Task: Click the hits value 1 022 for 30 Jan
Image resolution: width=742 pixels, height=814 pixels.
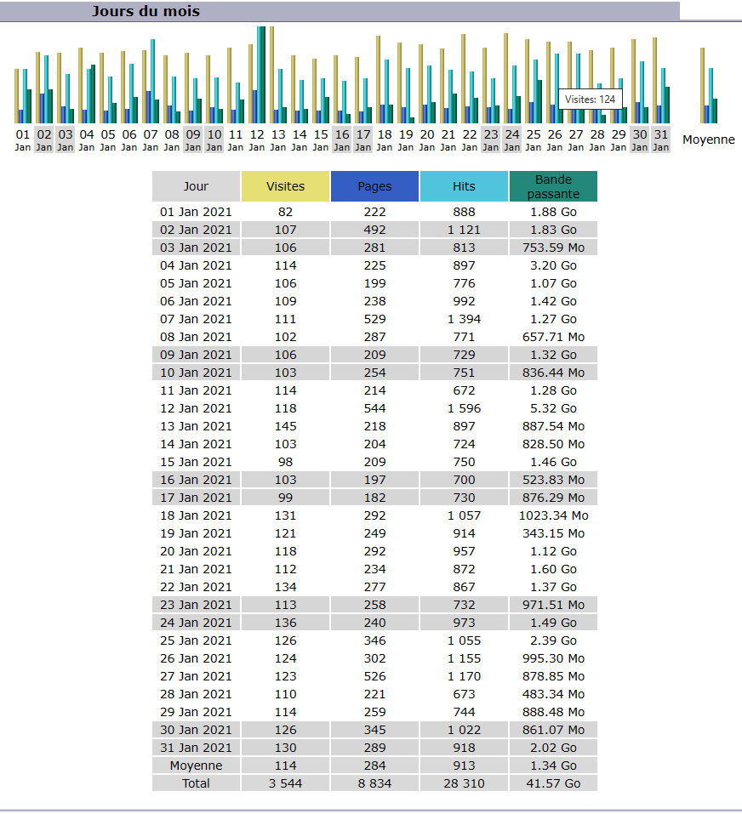Action: point(464,730)
